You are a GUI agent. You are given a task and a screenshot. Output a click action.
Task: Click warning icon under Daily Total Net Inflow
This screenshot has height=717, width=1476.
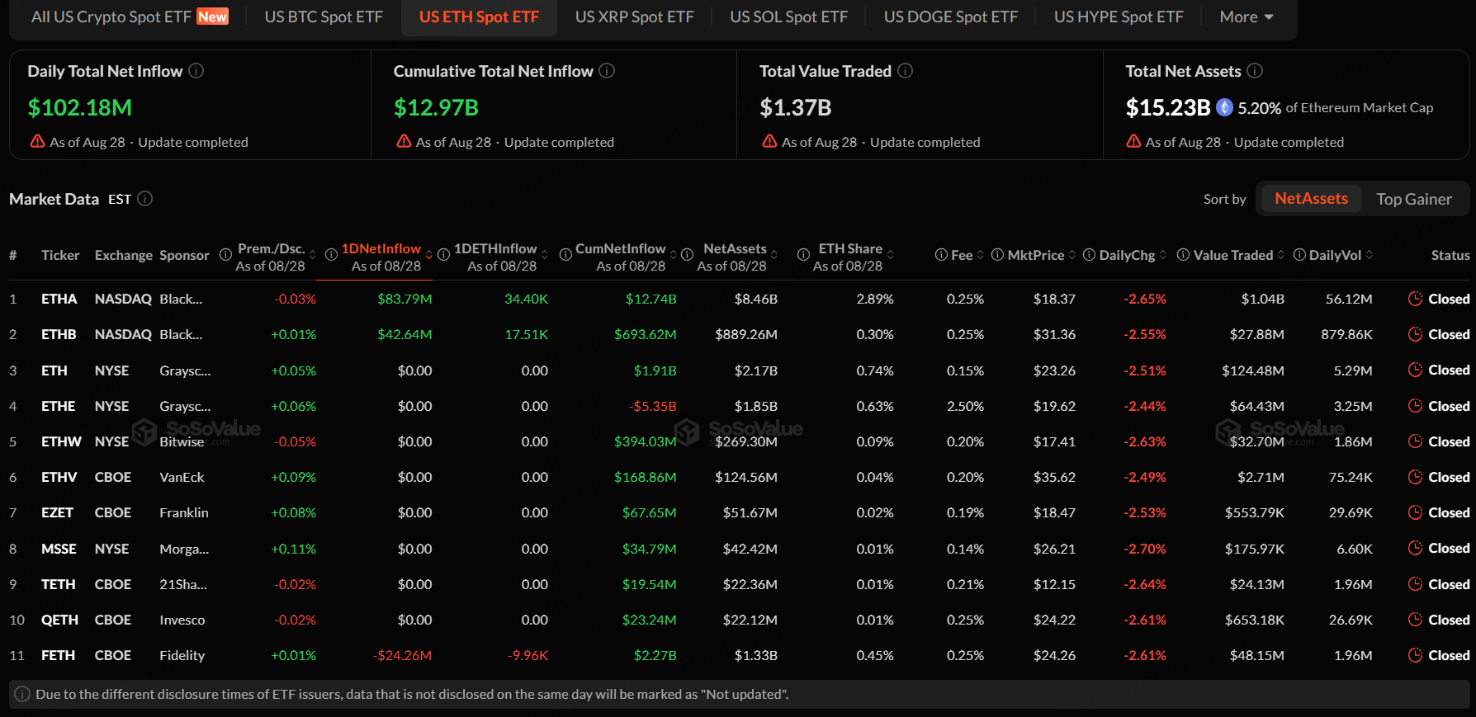37,141
